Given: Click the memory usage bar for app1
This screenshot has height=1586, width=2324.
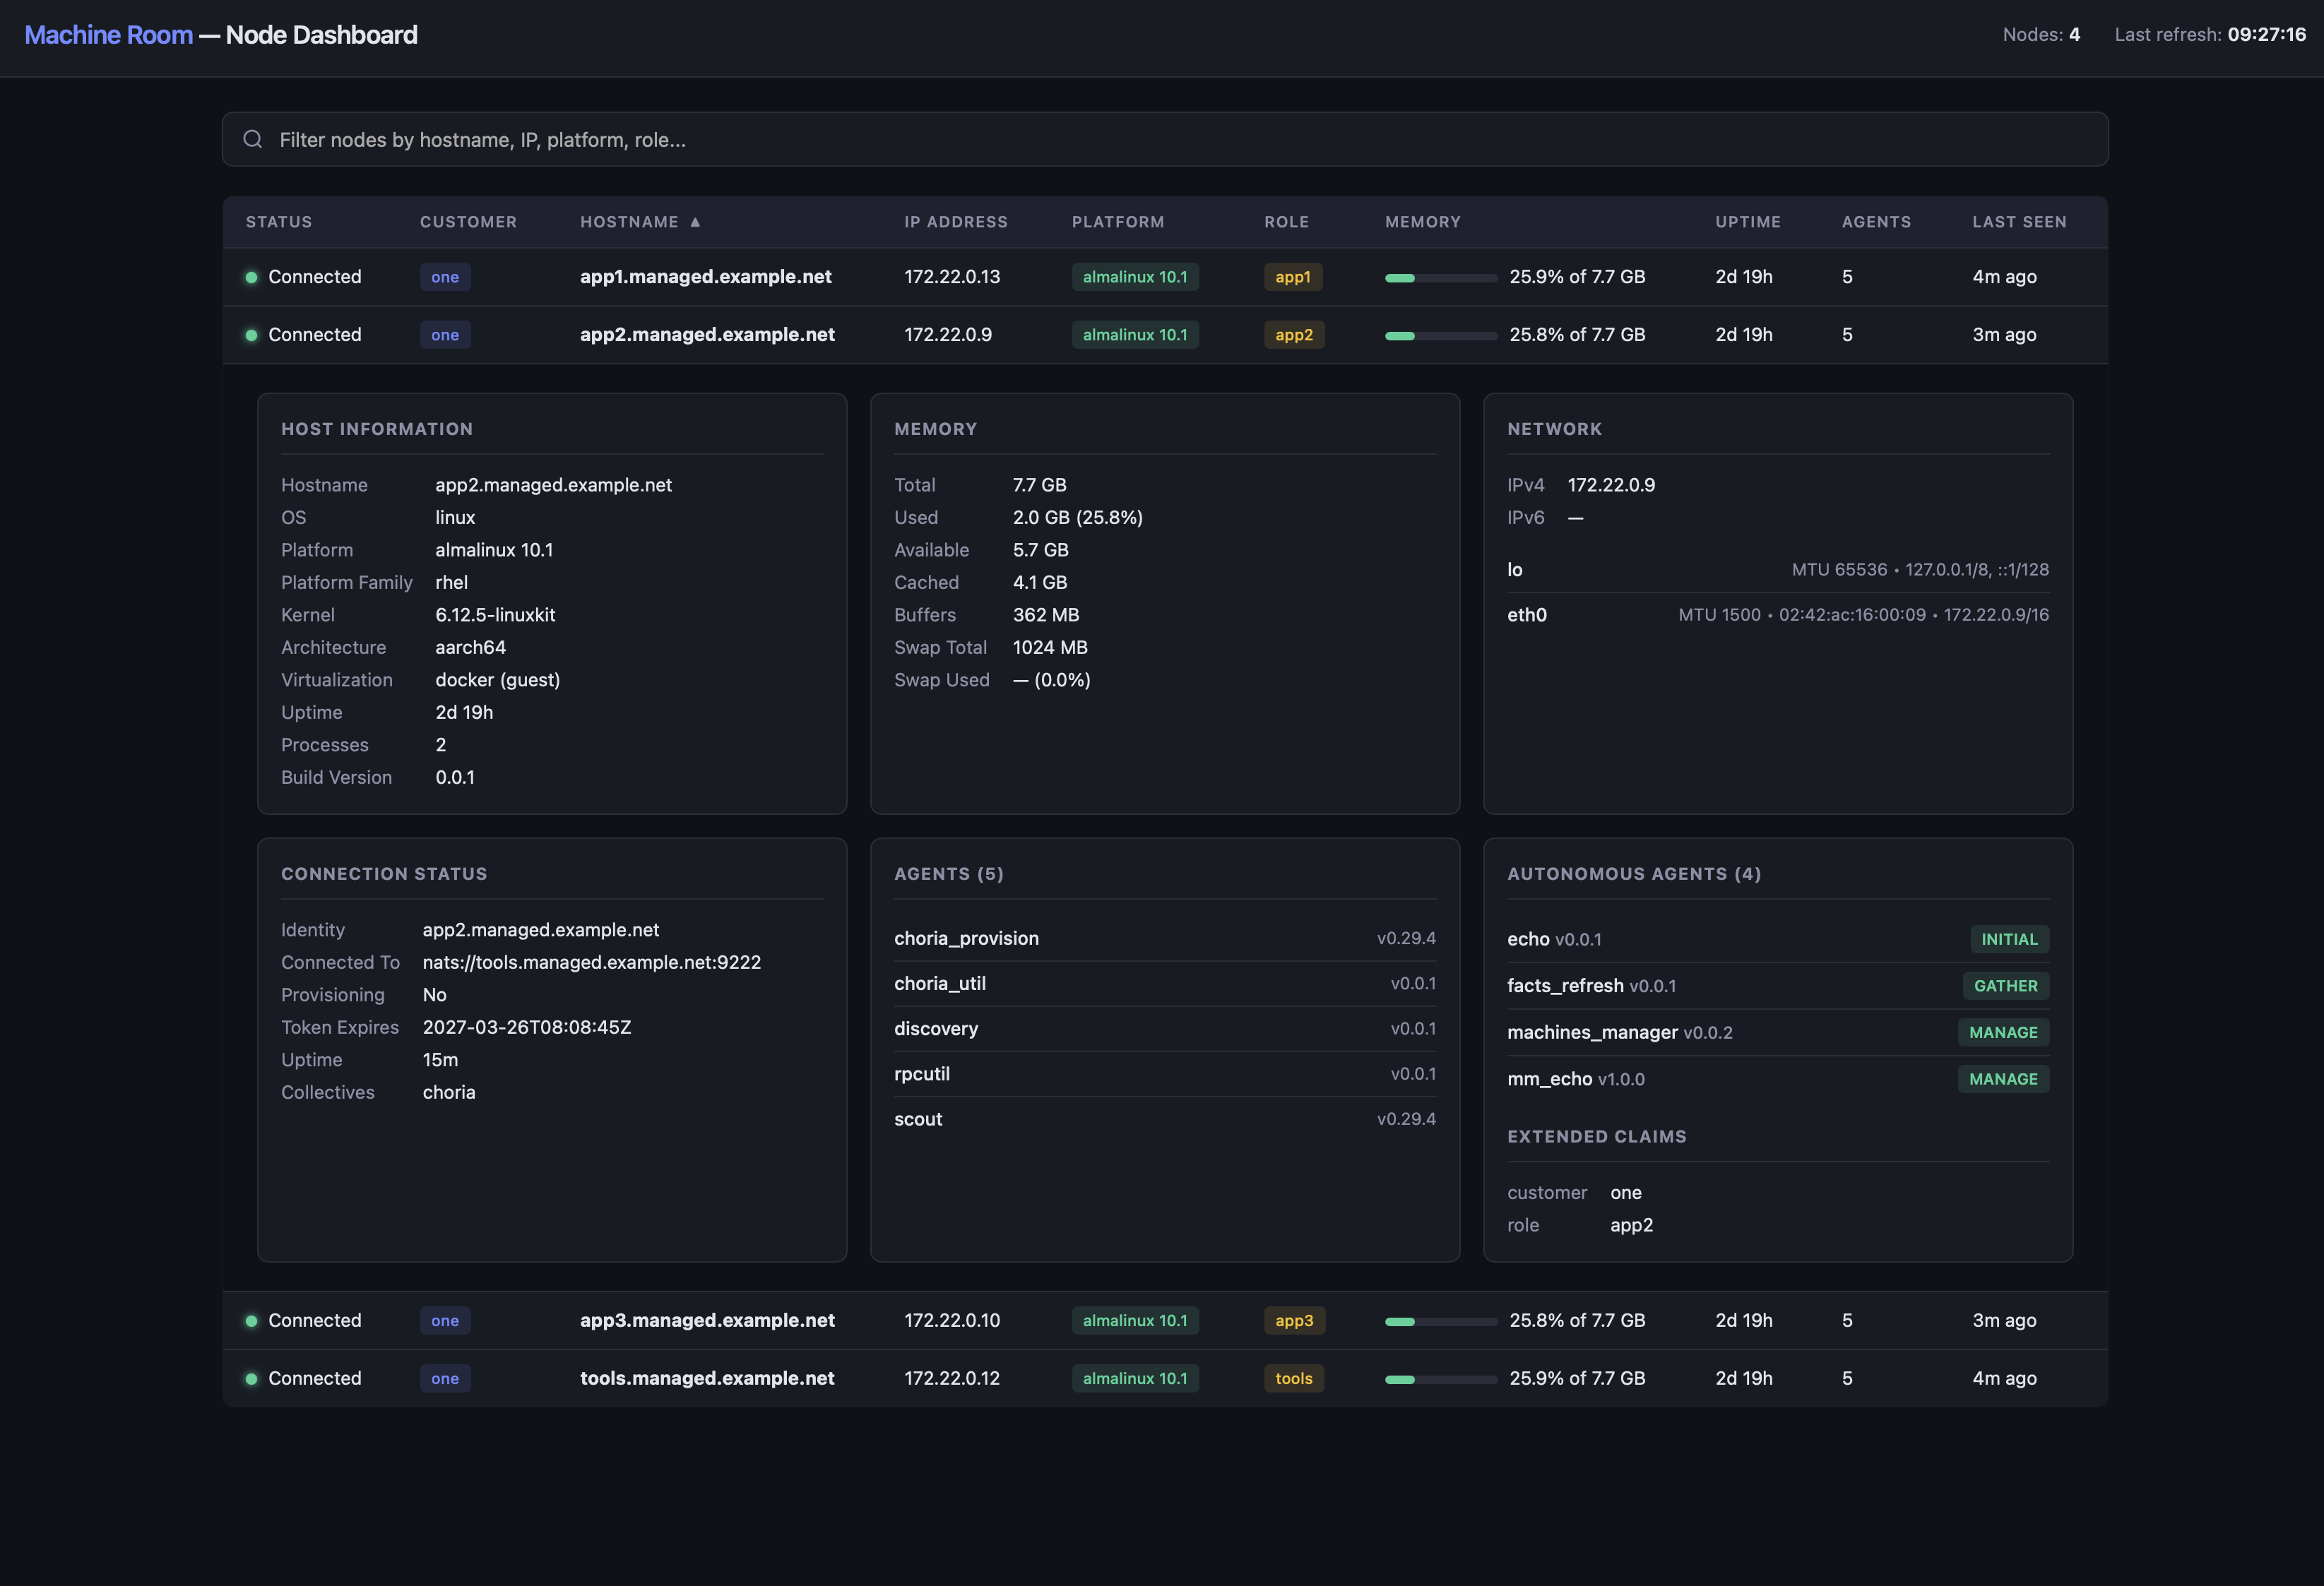Looking at the screenshot, I should [1440, 278].
